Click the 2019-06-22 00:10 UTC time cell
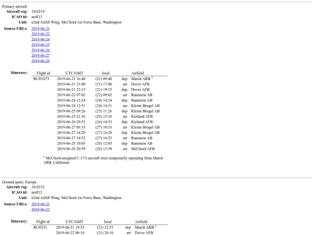Image resolution: width=314 pixels, height=235 pixels. (70, 233)
